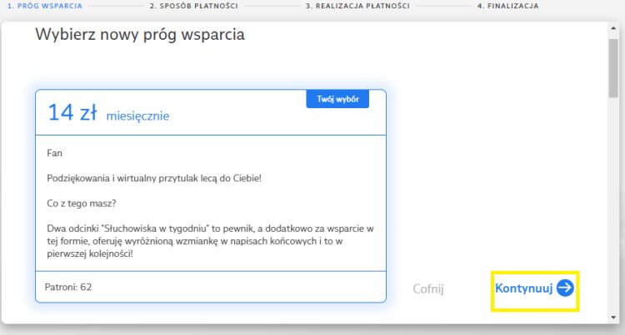Click the miesięcznie billing label
The width and height of the screenshot is (625, 335).
point(137,116)
